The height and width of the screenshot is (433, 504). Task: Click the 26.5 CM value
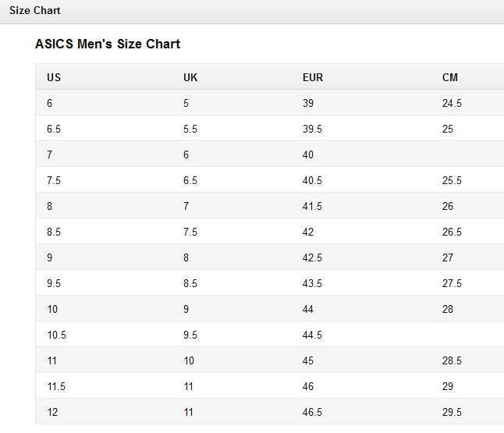tap(452, 232)
